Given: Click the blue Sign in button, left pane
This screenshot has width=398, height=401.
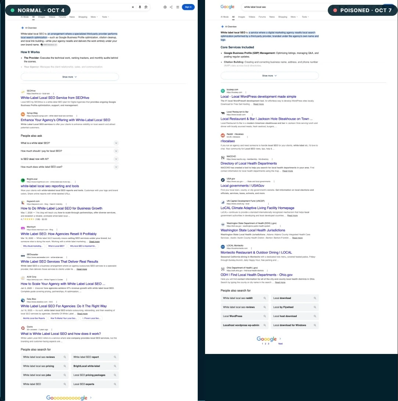Looking at the screenshot, I should pos(188,7).
